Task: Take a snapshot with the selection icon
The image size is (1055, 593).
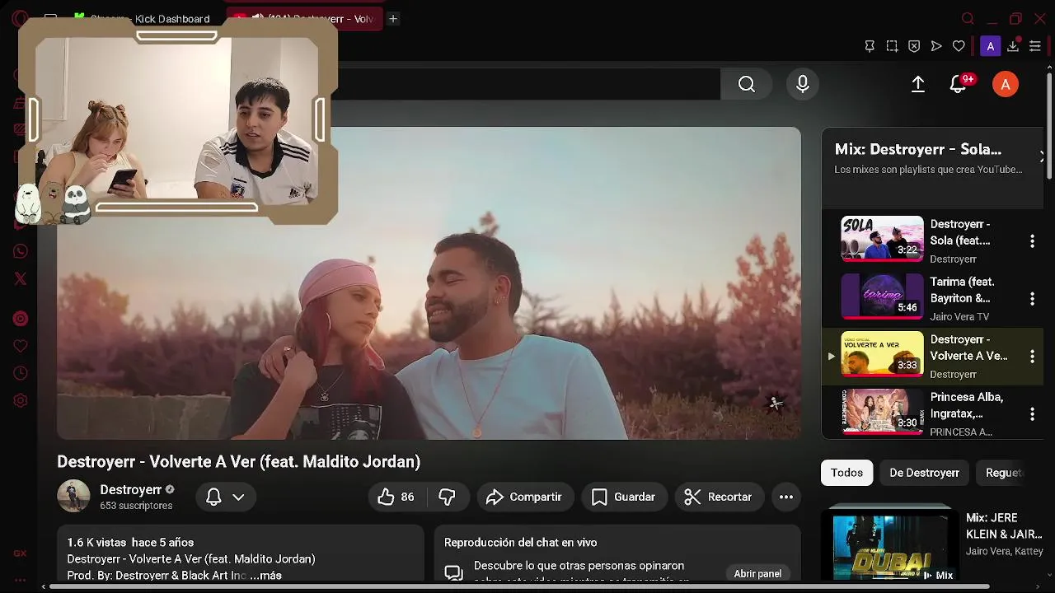Action: pos(892,46)
